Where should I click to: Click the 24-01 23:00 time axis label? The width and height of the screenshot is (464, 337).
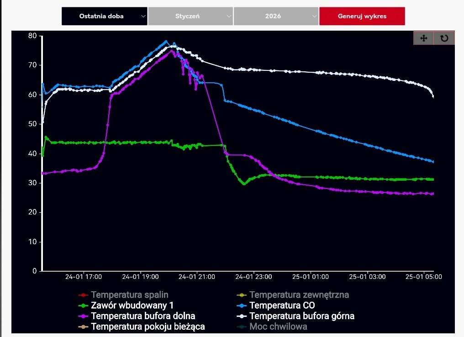254,277
